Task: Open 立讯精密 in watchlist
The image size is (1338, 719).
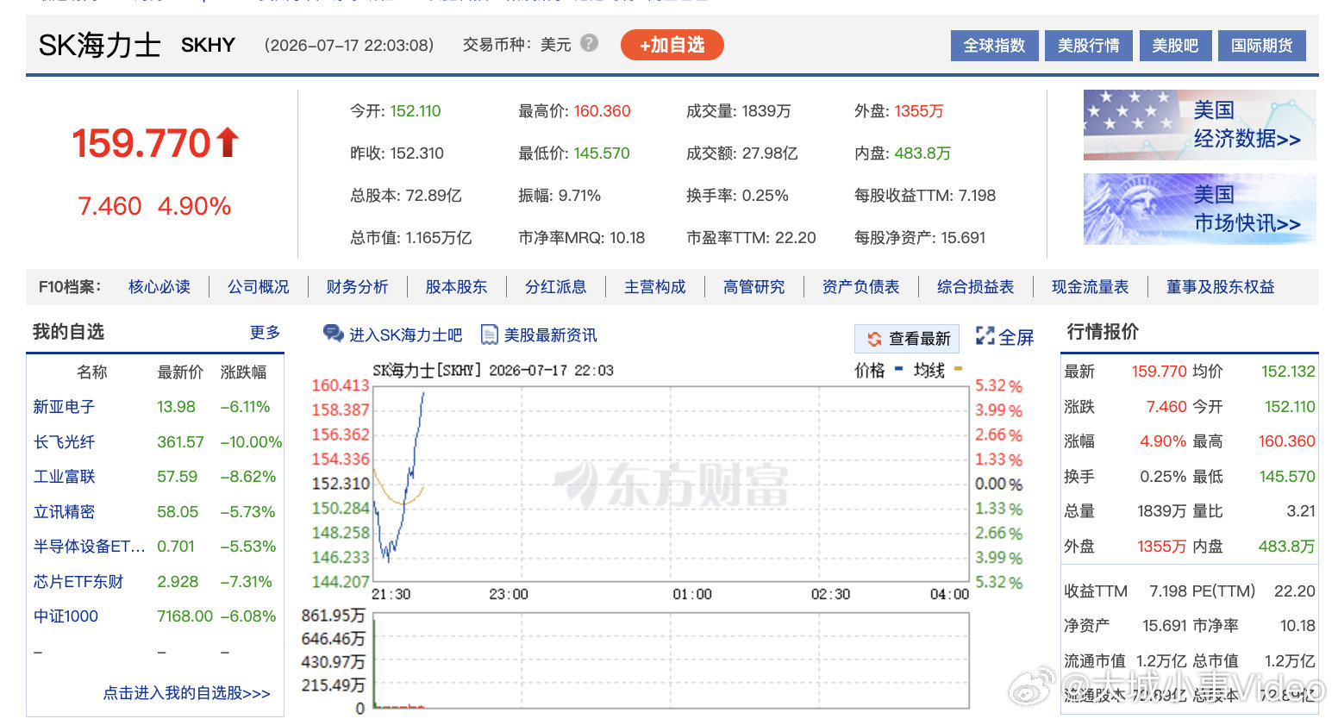Action: tap(64, 512)
